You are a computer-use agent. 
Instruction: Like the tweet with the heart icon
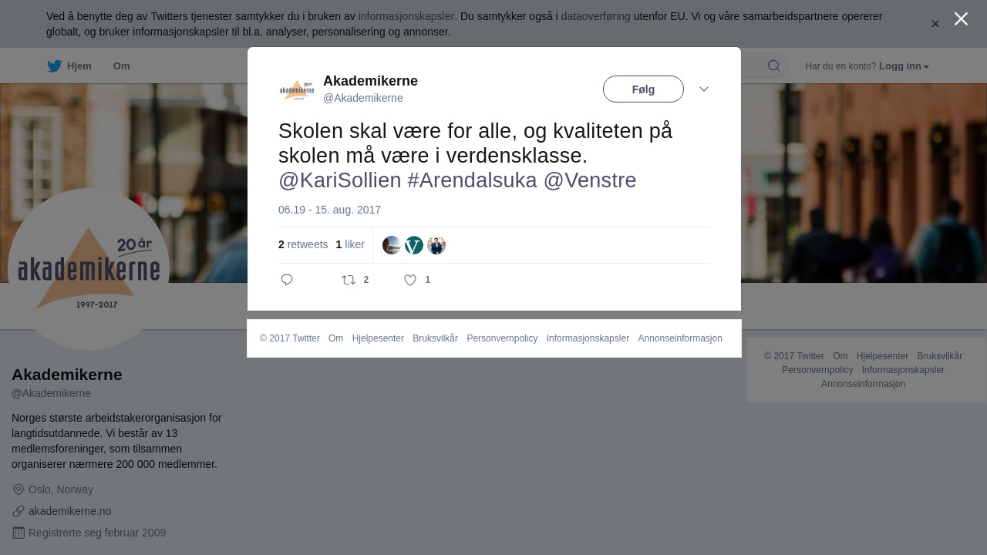410,280
